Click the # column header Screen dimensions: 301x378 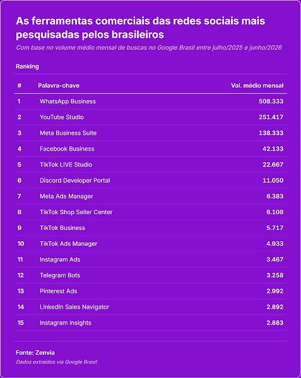20,86
